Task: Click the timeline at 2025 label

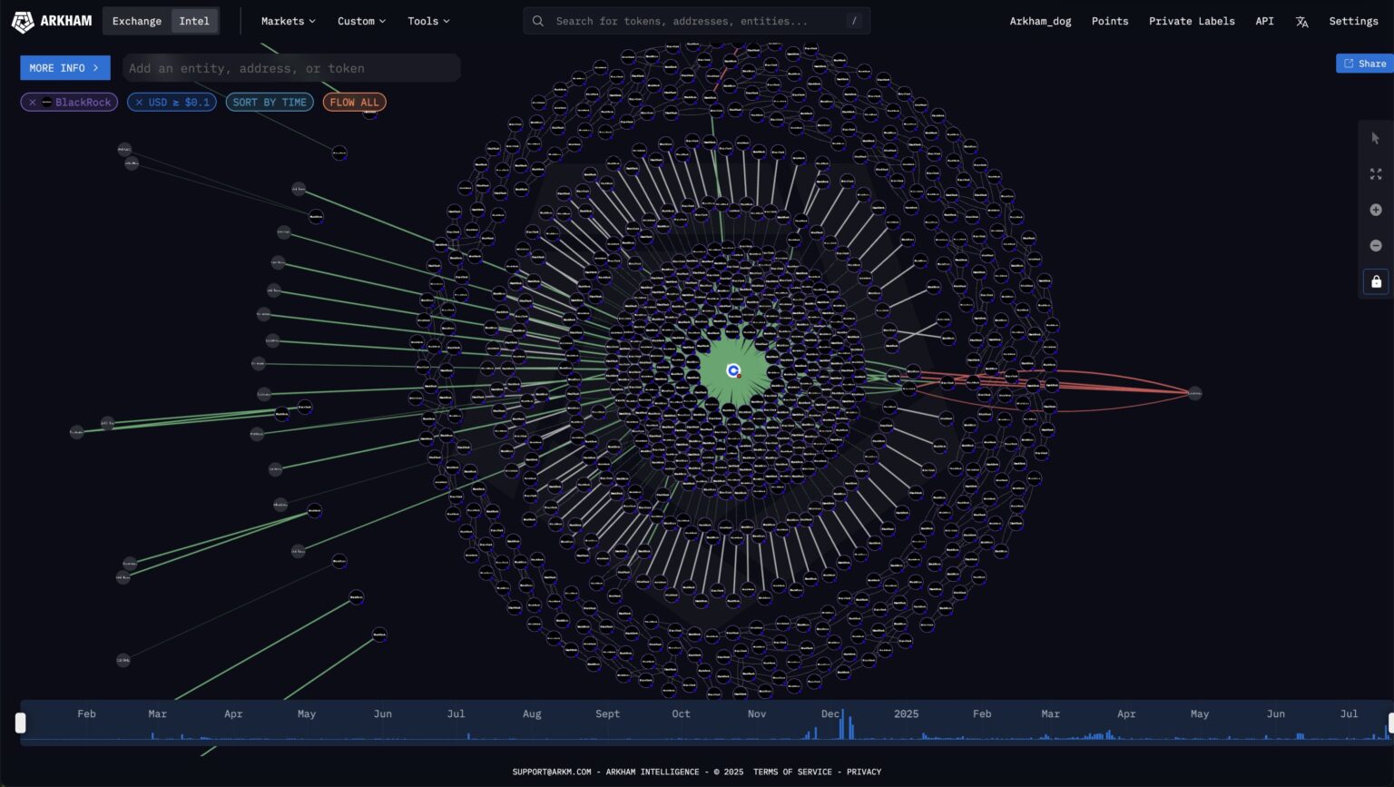Action: pos(906,713)
